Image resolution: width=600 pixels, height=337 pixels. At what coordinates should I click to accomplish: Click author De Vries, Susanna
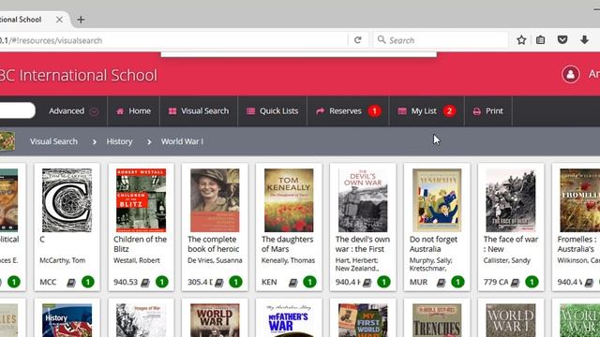[215, 260]
